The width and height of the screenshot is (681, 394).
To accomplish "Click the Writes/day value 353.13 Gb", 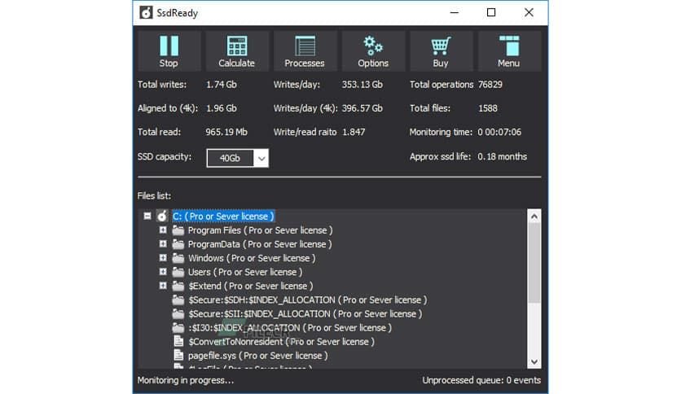I will coord(362,85).
